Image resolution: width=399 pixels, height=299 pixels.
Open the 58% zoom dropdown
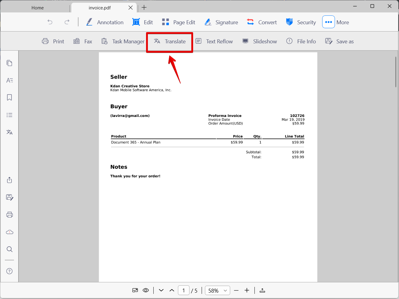(x=217, y=290)
